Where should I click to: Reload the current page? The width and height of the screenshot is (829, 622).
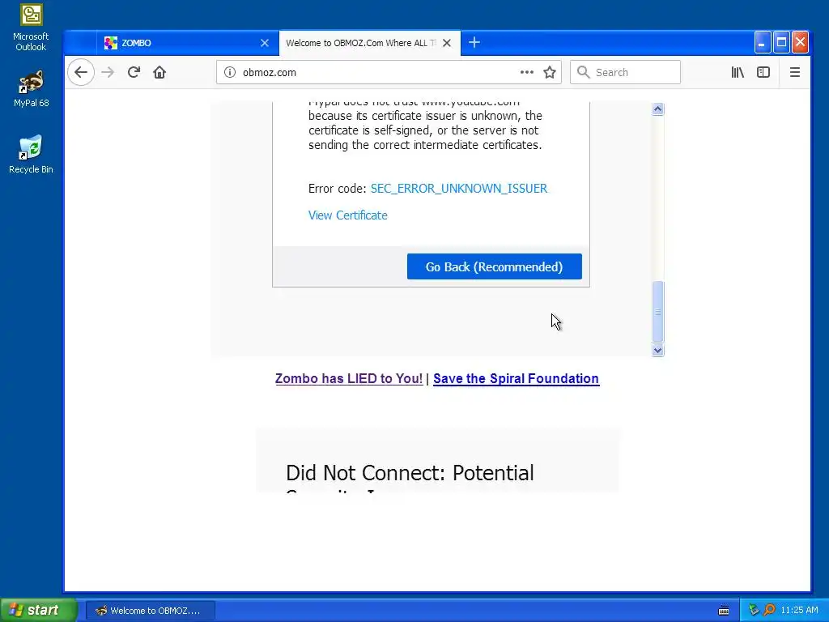tap(134, 72)
